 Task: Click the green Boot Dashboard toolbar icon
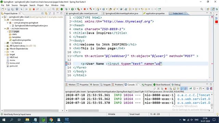62,9
